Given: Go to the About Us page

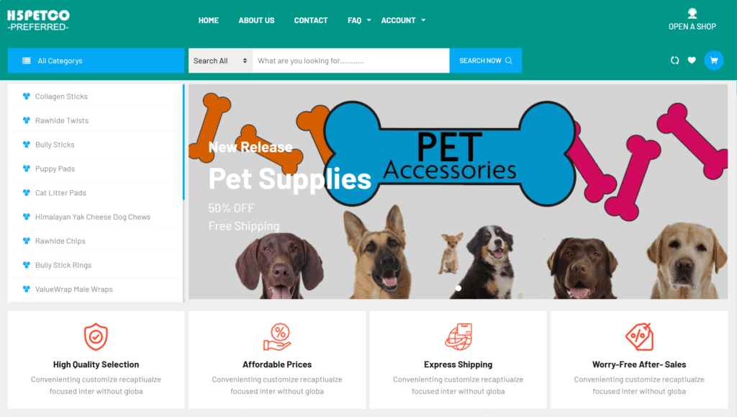Looking at the screenshot, I should pos(256,20).
